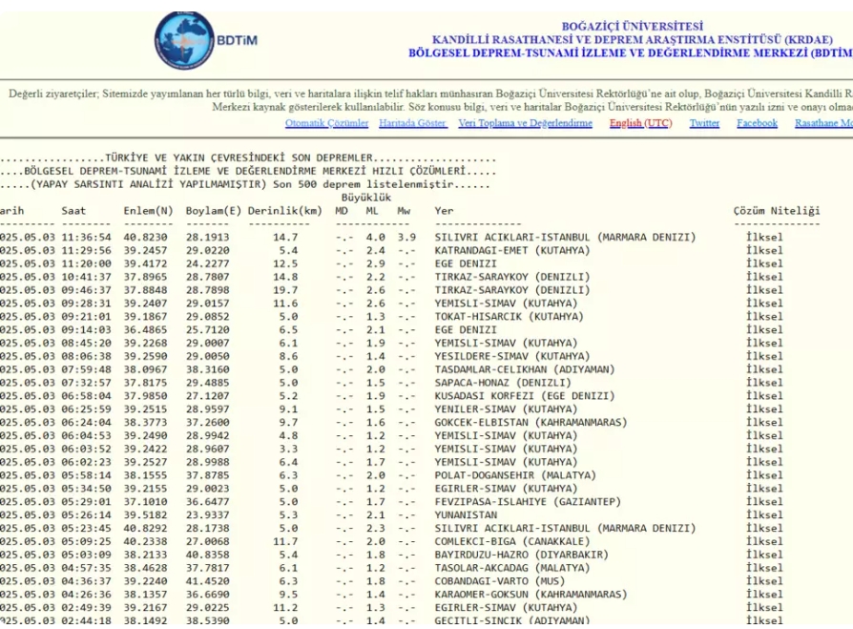Select the topmost EGE DENIZI earthquake row
This screenshot has width=853, height=629.
[465, 266]
